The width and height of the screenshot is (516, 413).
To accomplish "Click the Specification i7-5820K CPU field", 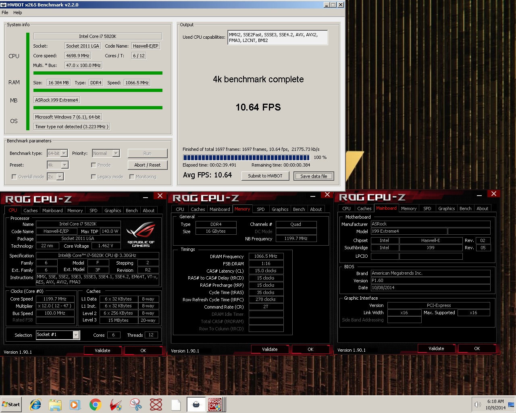I will 97,255.
